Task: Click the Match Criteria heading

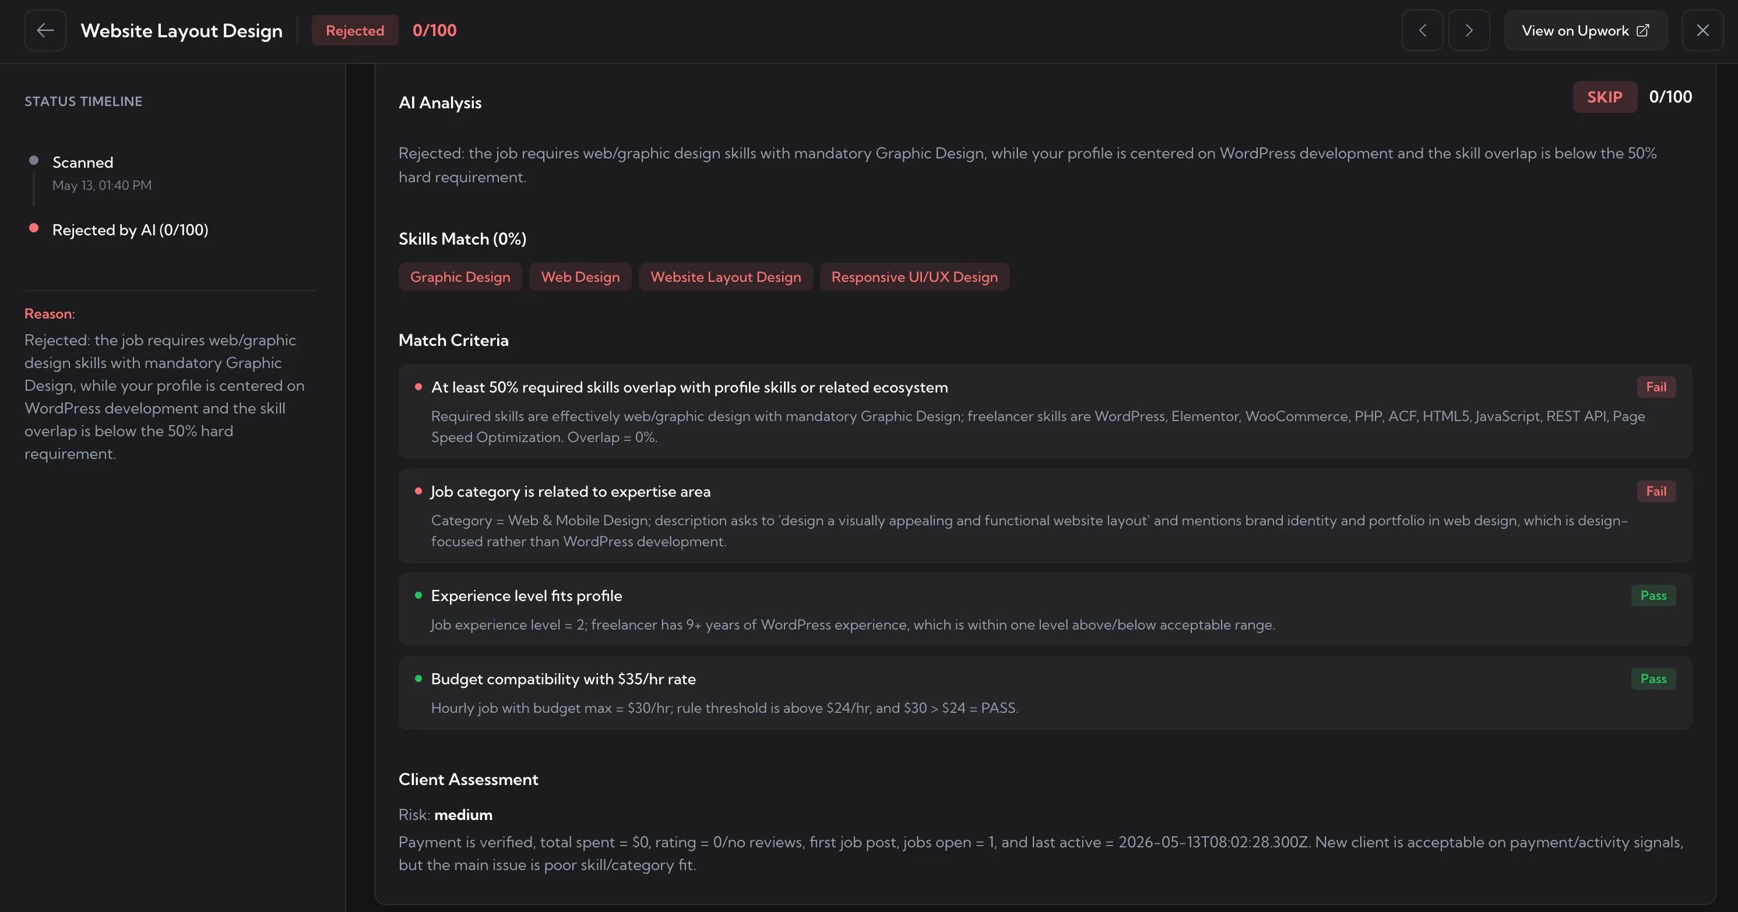Action: [x=453, y=341]
